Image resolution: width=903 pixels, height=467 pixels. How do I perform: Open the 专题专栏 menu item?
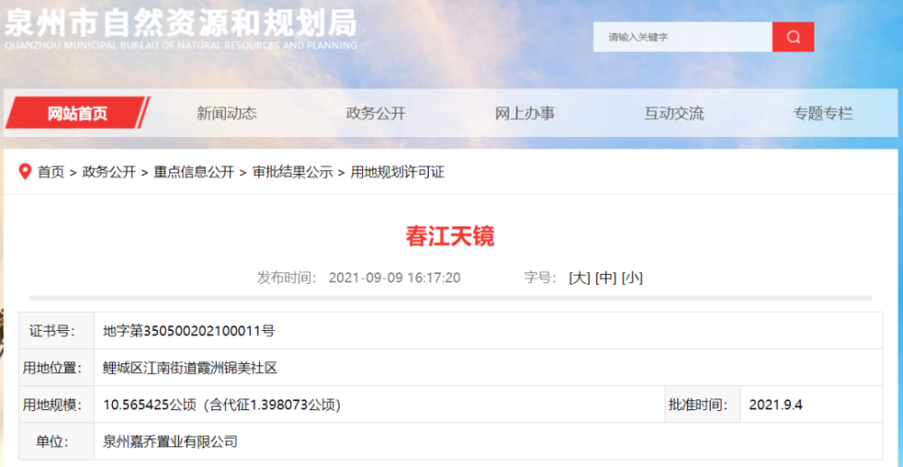click(x=823, y=114)
